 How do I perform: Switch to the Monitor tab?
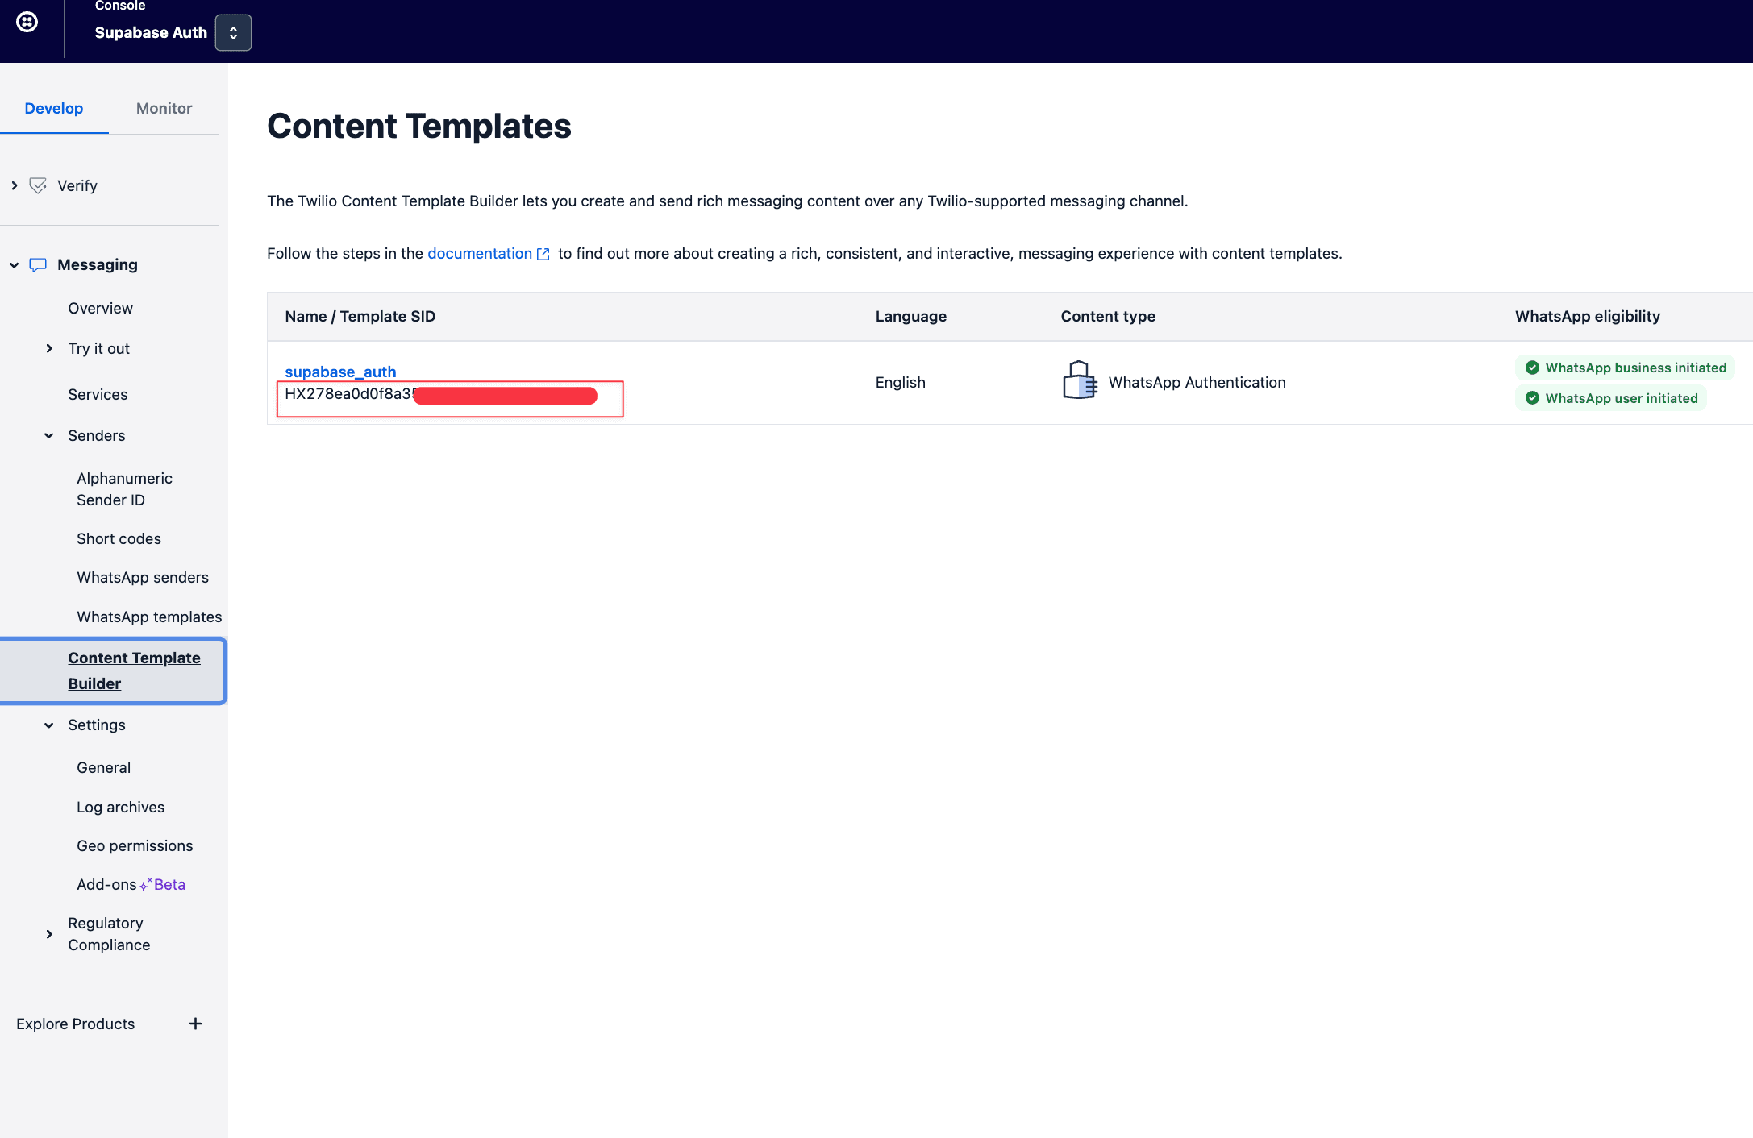164,108
